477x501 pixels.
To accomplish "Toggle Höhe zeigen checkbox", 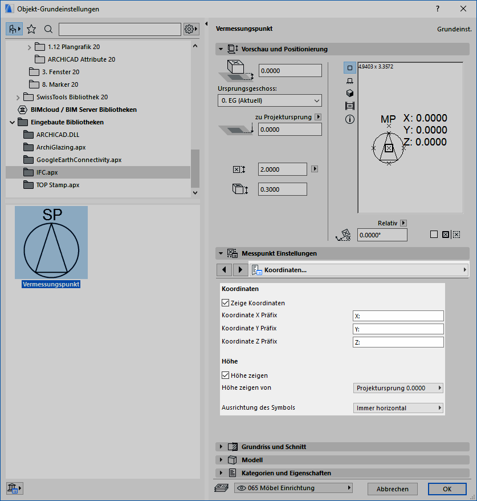I will coord(225,375).
